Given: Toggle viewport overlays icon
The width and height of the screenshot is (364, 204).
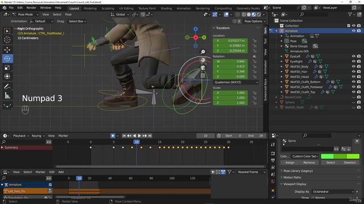Looking at the screenshot, I should [226, 14].
